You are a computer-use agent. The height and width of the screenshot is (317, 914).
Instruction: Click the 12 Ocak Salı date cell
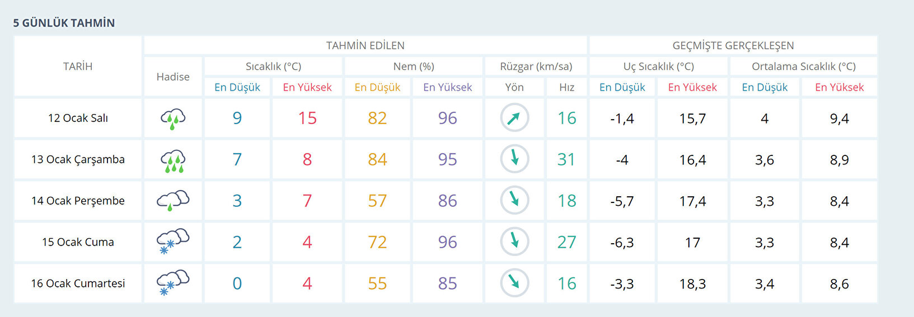tap(78, 118)
